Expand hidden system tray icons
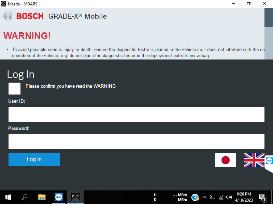Image resolution: width=273 pixels, height=204 pixels. (x=204, y=197)
